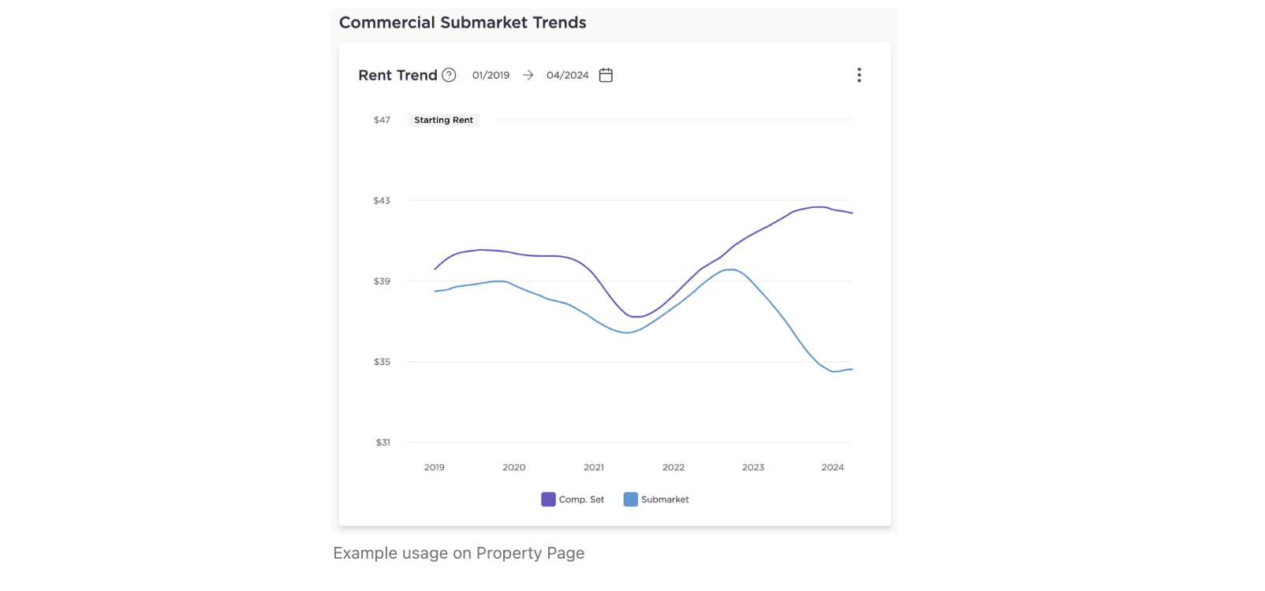Click the 2022 x-axis label
Image resolution: width=1265 pixels, height=591 pixels.
coord(674,467)
